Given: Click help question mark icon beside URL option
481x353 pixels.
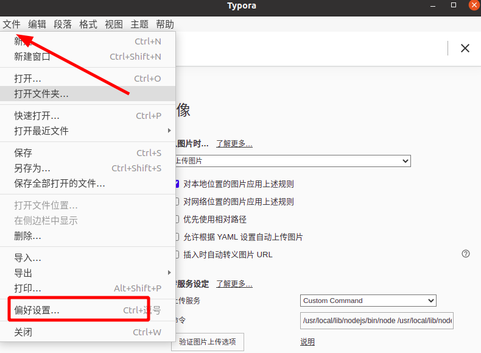Looking at the screenshot, I should click(x=466, y=254).
